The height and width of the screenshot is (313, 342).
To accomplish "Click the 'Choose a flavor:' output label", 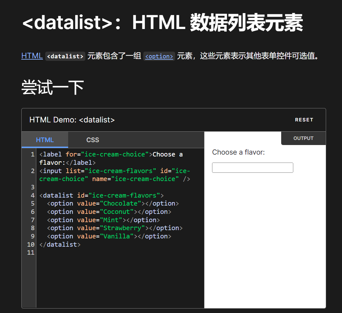I will coord(239,152).
